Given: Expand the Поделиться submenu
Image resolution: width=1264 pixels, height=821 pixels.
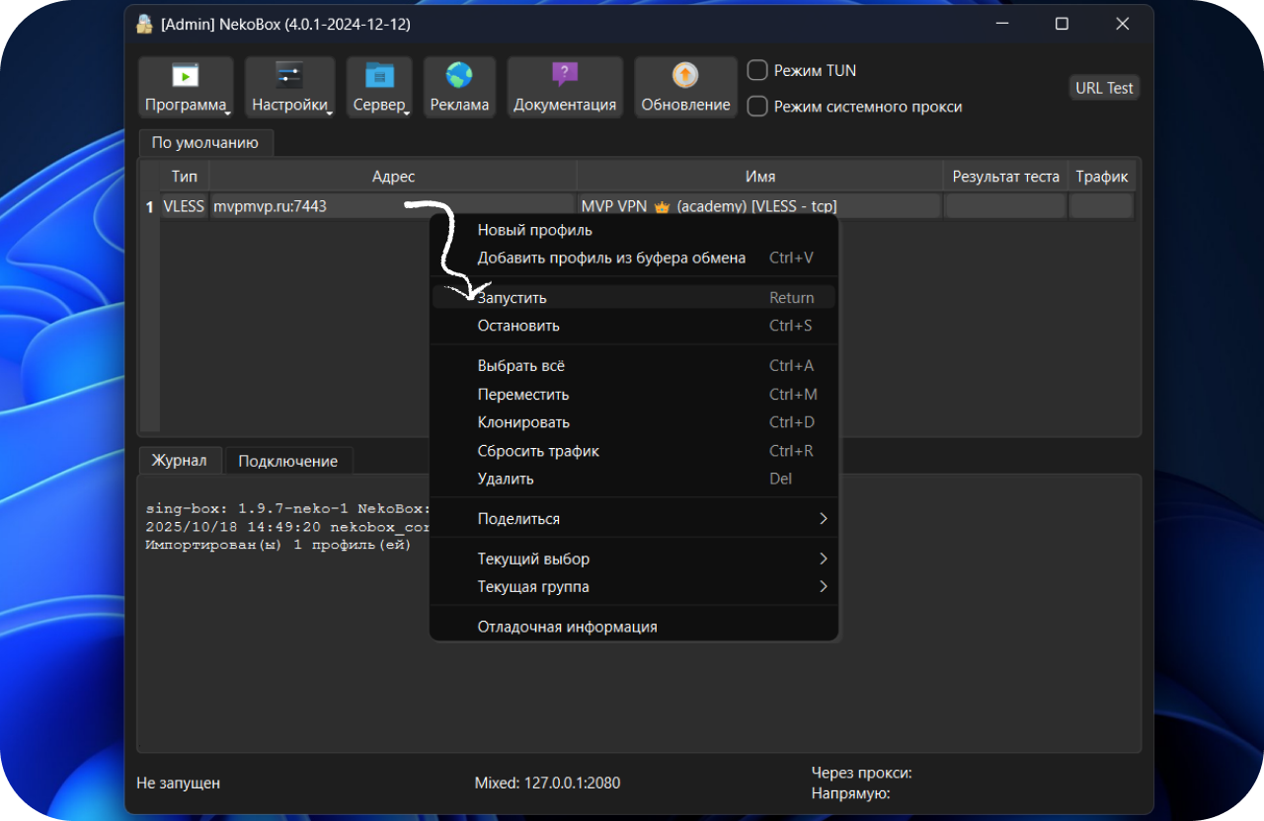Looking at the screenshot, I should point(634,519).
